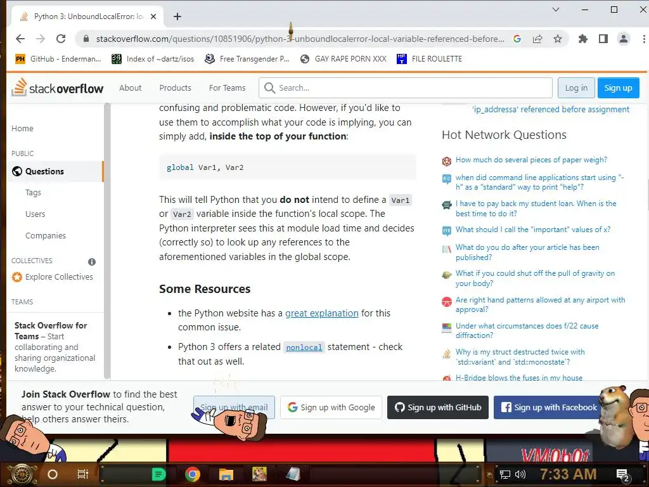The width and height of the screenshot is (649, 487).
Task: Sign up with Facebook
Action: pyautogui.click(x=549, y=408)
